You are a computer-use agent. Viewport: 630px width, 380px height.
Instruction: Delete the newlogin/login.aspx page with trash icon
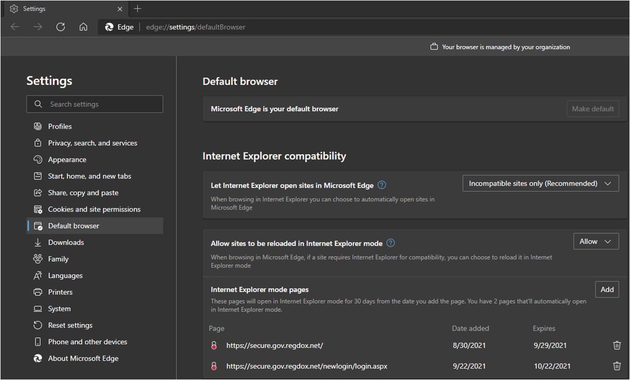tap(617, 366)
